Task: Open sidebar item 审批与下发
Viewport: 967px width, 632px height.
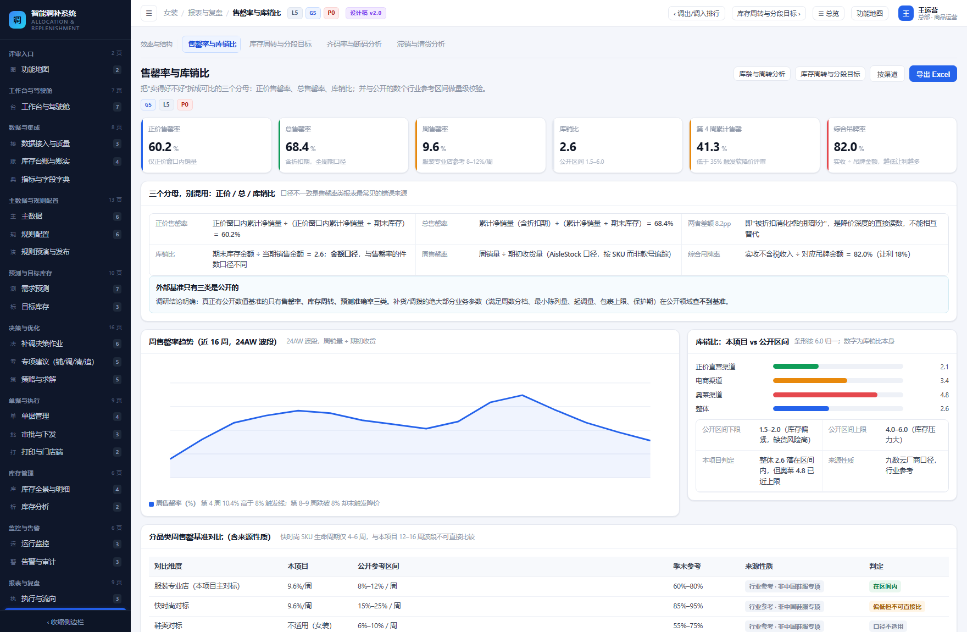Action: point(65,434)
